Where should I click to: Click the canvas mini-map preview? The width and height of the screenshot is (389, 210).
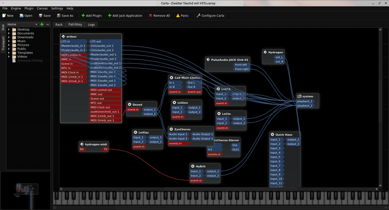tap(26, 190)
